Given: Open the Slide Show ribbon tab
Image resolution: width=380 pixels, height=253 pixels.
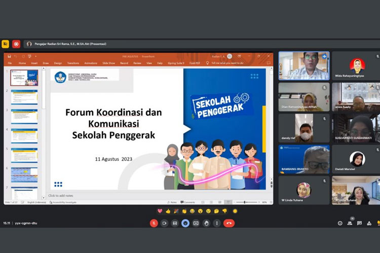Looking at the screenshot, I should click(108, 63).
